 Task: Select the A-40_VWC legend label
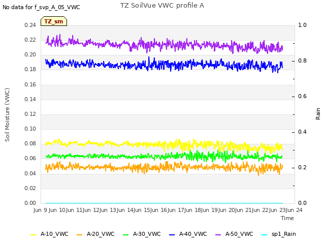click(x=193, y=234)
